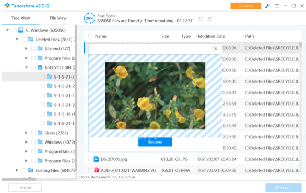Image resolution: width=306 pixels, height=193 pixels.
Task: Select the S-1-5-18 tree item
Action: click(x=64, y=114)
